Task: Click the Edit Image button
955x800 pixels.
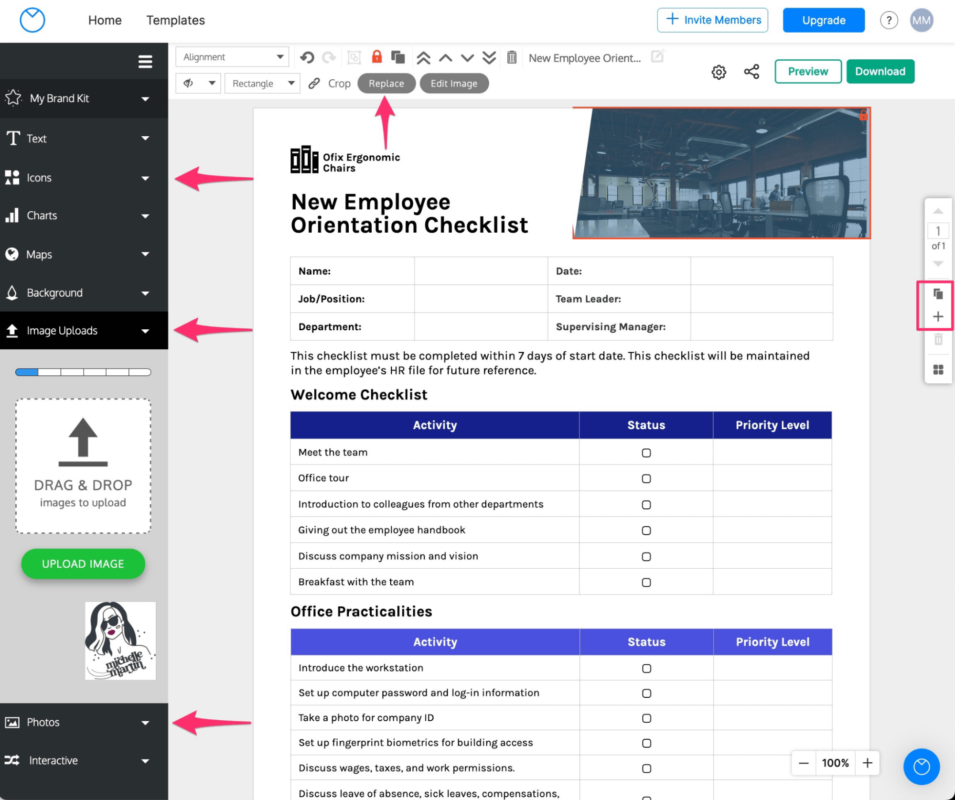Action: pyautogui.click(x=453, y=83)
